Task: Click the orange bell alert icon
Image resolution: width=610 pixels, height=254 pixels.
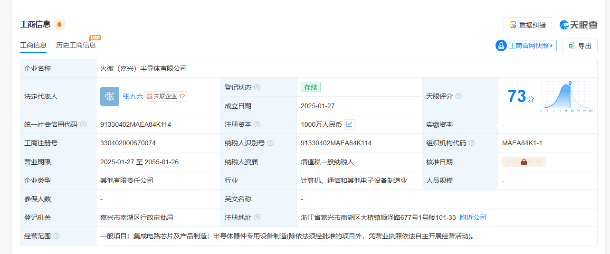Action: pyautogui.click(x=59, y=25)
